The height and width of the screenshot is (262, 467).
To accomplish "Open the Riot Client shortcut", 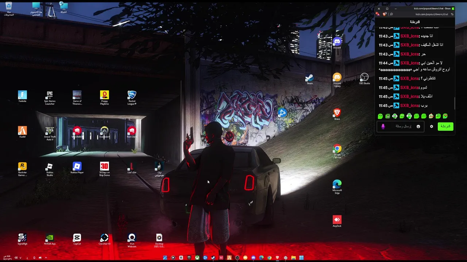I will (132, 132).
